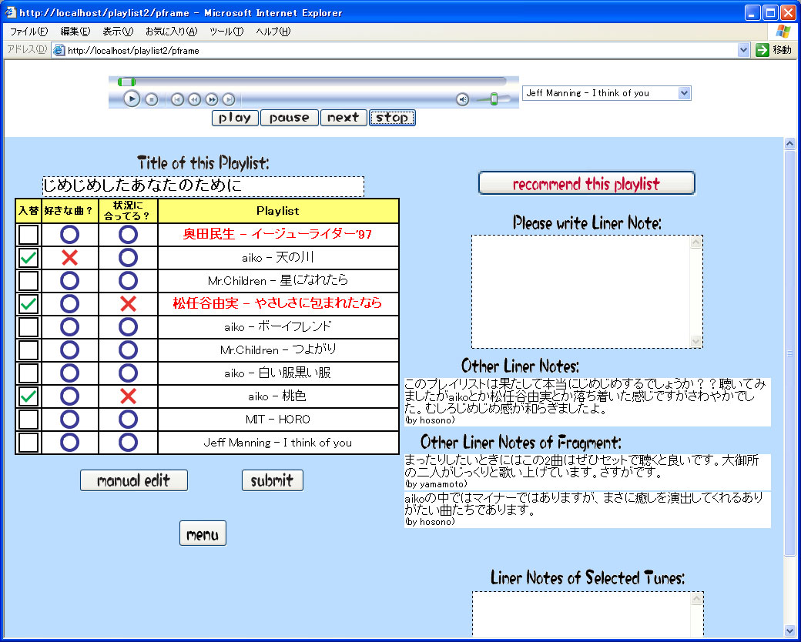Click the Playlist column header
This screenshot has height=642, width=801.
[x=278, y=211]
